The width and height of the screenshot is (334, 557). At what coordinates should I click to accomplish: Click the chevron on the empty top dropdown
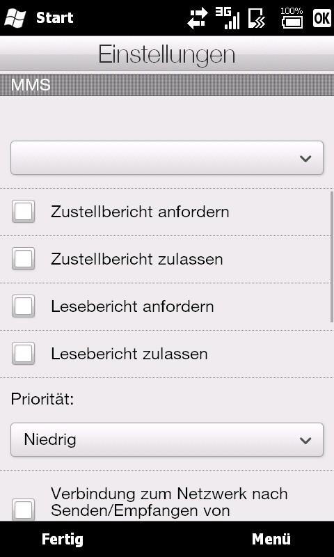click(305, 159)
